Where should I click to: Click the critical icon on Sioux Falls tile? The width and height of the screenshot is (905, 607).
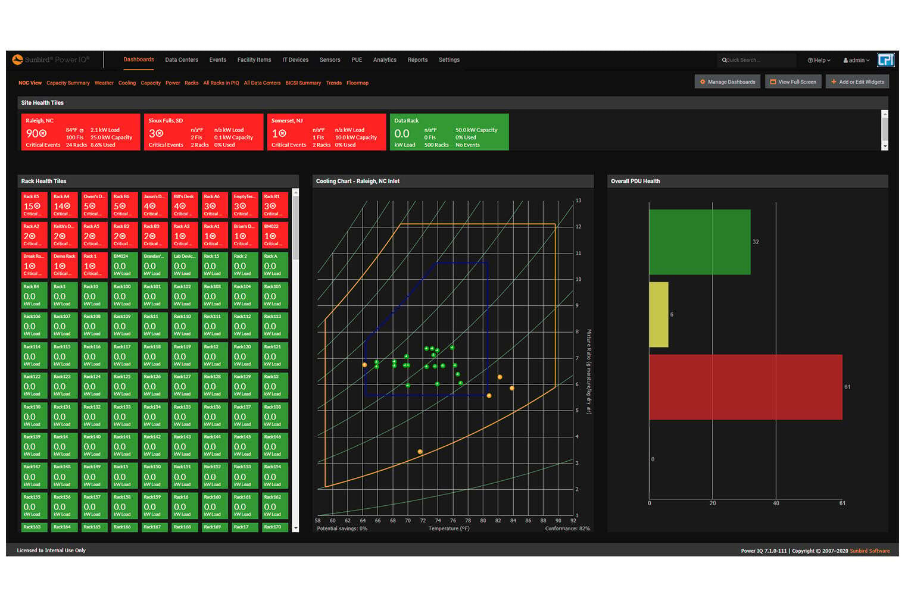coord(160,134)
